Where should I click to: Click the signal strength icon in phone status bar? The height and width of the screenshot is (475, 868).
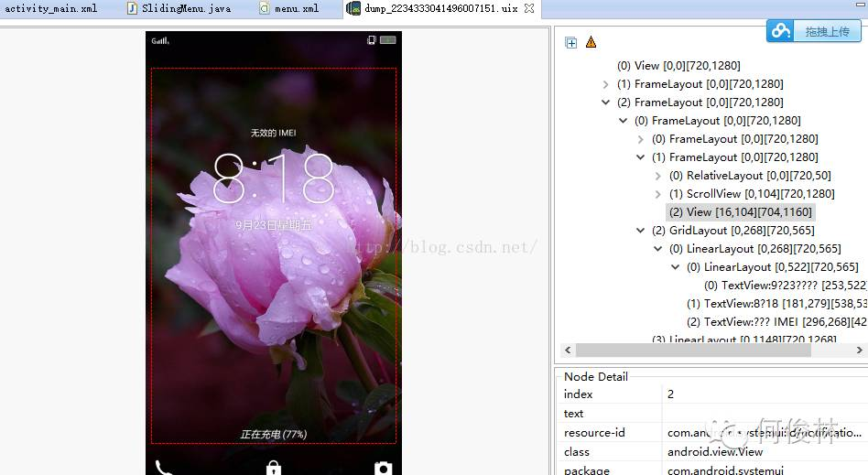(160, 40)
